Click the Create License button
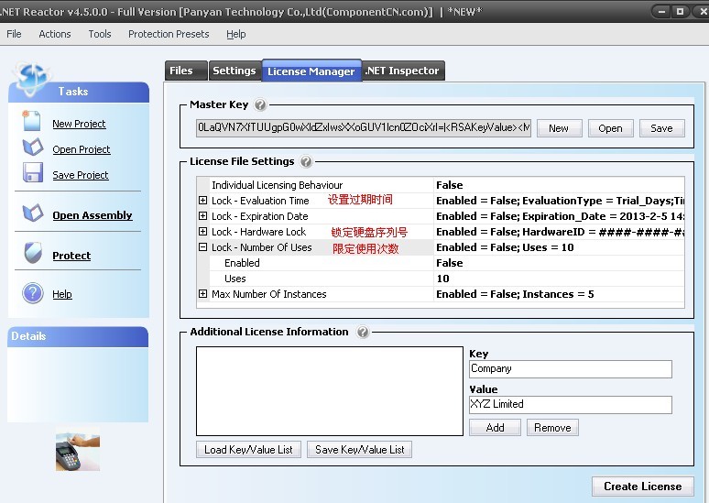 point(642,487)
